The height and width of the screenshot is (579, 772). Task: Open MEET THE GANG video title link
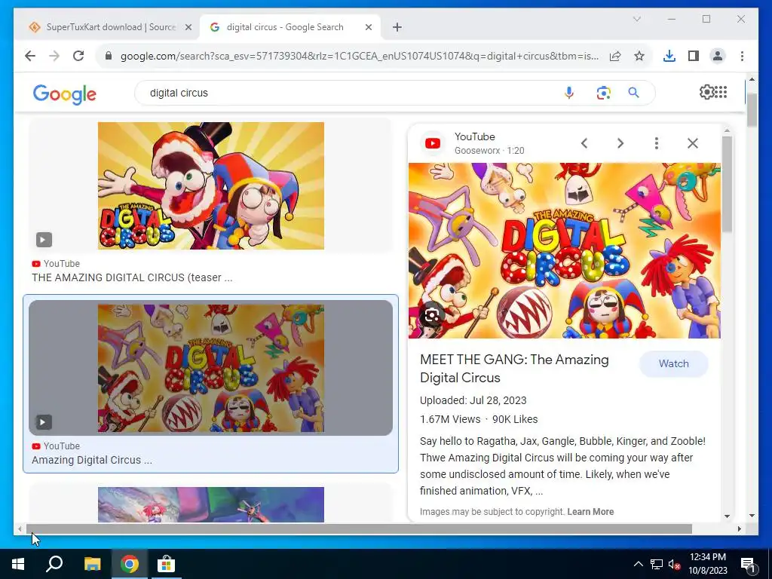(514, 369)
